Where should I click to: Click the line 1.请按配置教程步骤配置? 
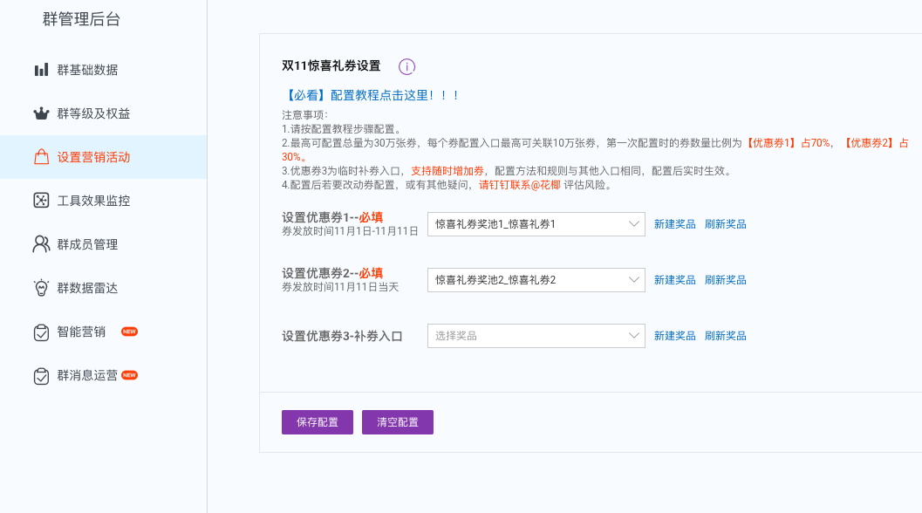coord(341,129)
